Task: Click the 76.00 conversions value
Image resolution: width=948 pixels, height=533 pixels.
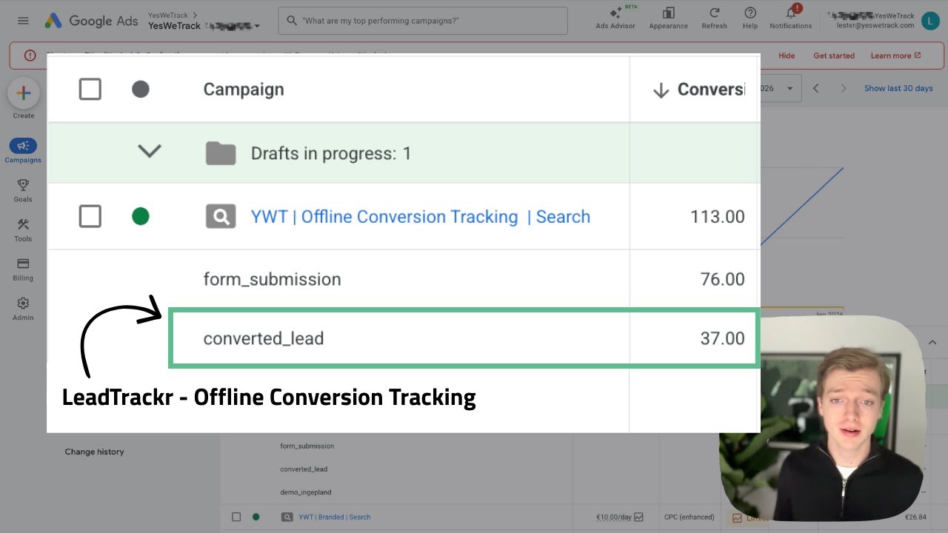Action: click(723, 279)
